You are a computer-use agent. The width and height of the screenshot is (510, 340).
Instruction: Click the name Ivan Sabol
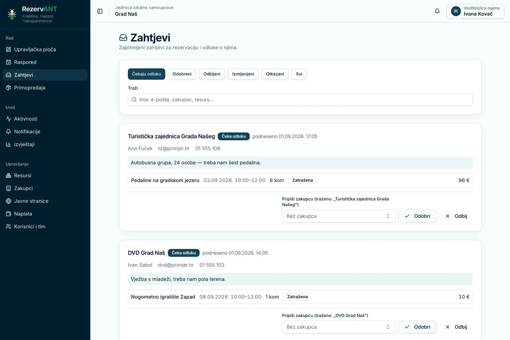click(x=140, y=265)
